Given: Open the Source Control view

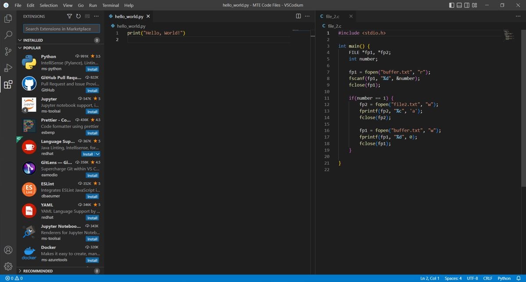Looking at the screenshot, I should tap(8, 51).
